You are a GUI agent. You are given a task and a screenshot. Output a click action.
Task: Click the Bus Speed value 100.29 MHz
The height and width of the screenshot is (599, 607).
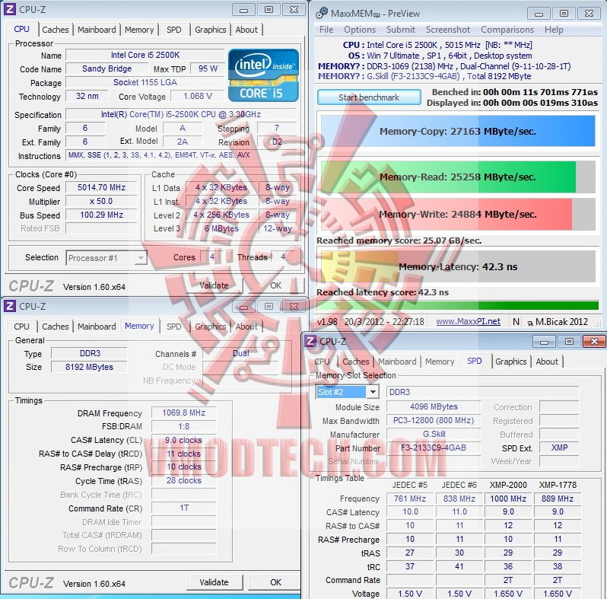pyautogui.click(x=101, y=215)
